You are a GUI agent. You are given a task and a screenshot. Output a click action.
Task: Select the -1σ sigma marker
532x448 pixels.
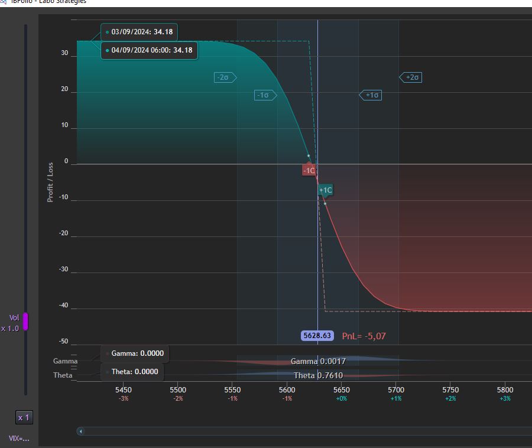point(265,95)
